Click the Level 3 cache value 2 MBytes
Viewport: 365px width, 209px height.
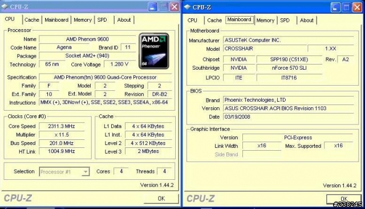(148, 151)
